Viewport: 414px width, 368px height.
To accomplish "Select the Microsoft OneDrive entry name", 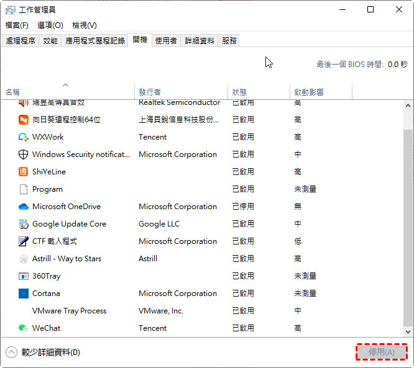I will pyautogui.click(x=67, y=207).
